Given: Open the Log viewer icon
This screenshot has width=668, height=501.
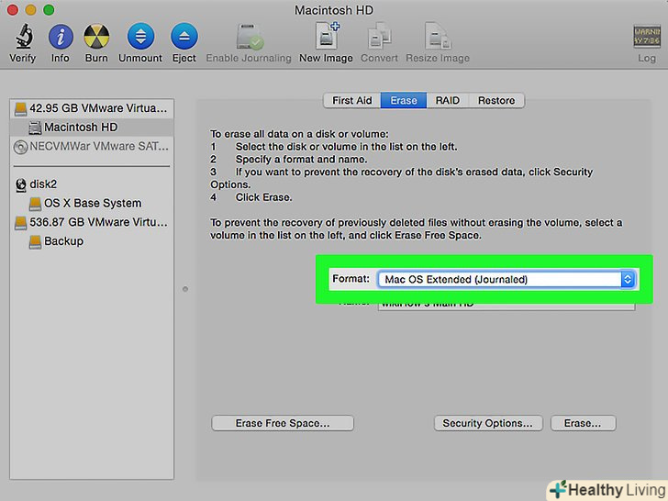Looking at the screenshot, I should point(646,37).
